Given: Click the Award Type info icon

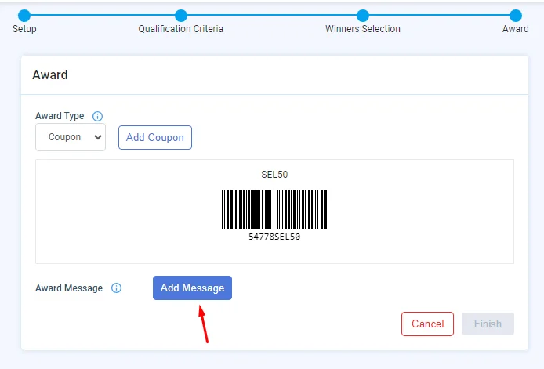Looking at the screenshot, I should (97, 116).
